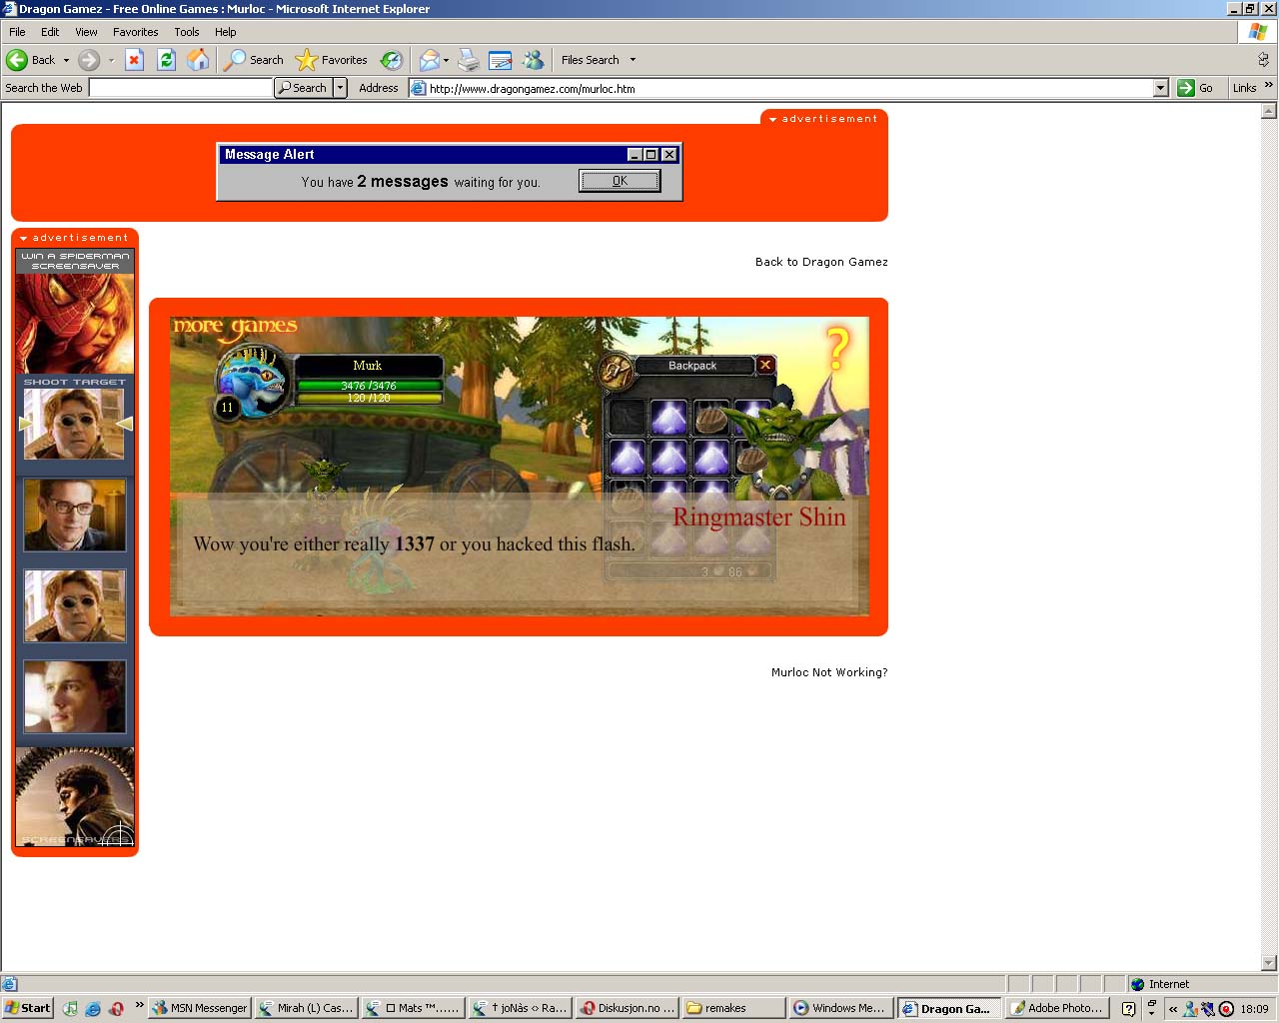The width and height of the screenshot is (1279, 1023).
Task: Switch to Diskusjon.no taskbar window
Action: point(628,1008)
